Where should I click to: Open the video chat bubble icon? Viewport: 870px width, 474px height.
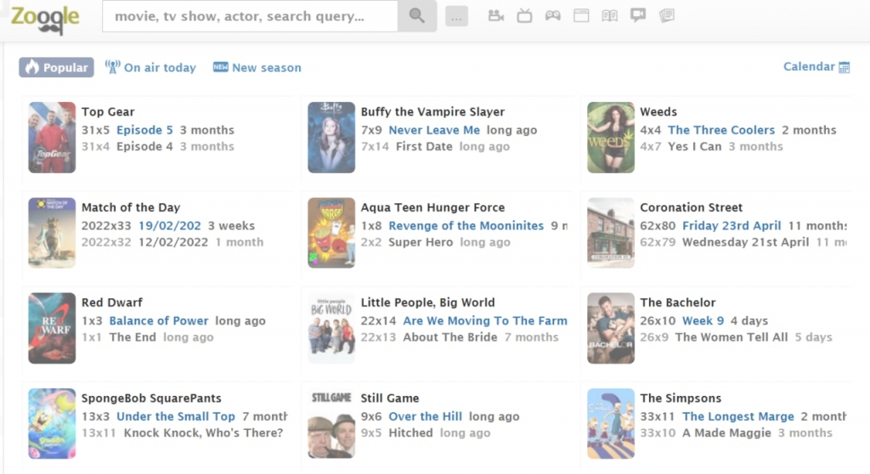click(638, 15)
